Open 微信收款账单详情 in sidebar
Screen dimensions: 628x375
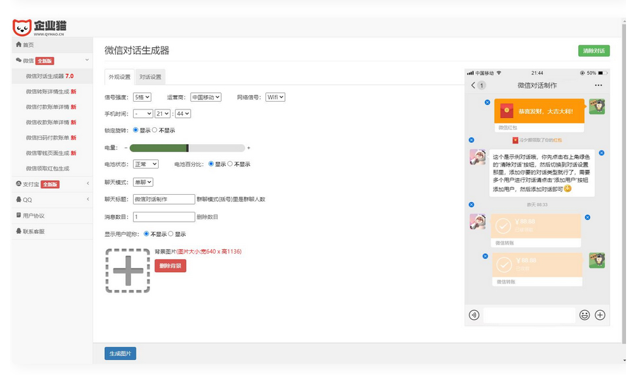pyautogui.click(x=52, y=122)
